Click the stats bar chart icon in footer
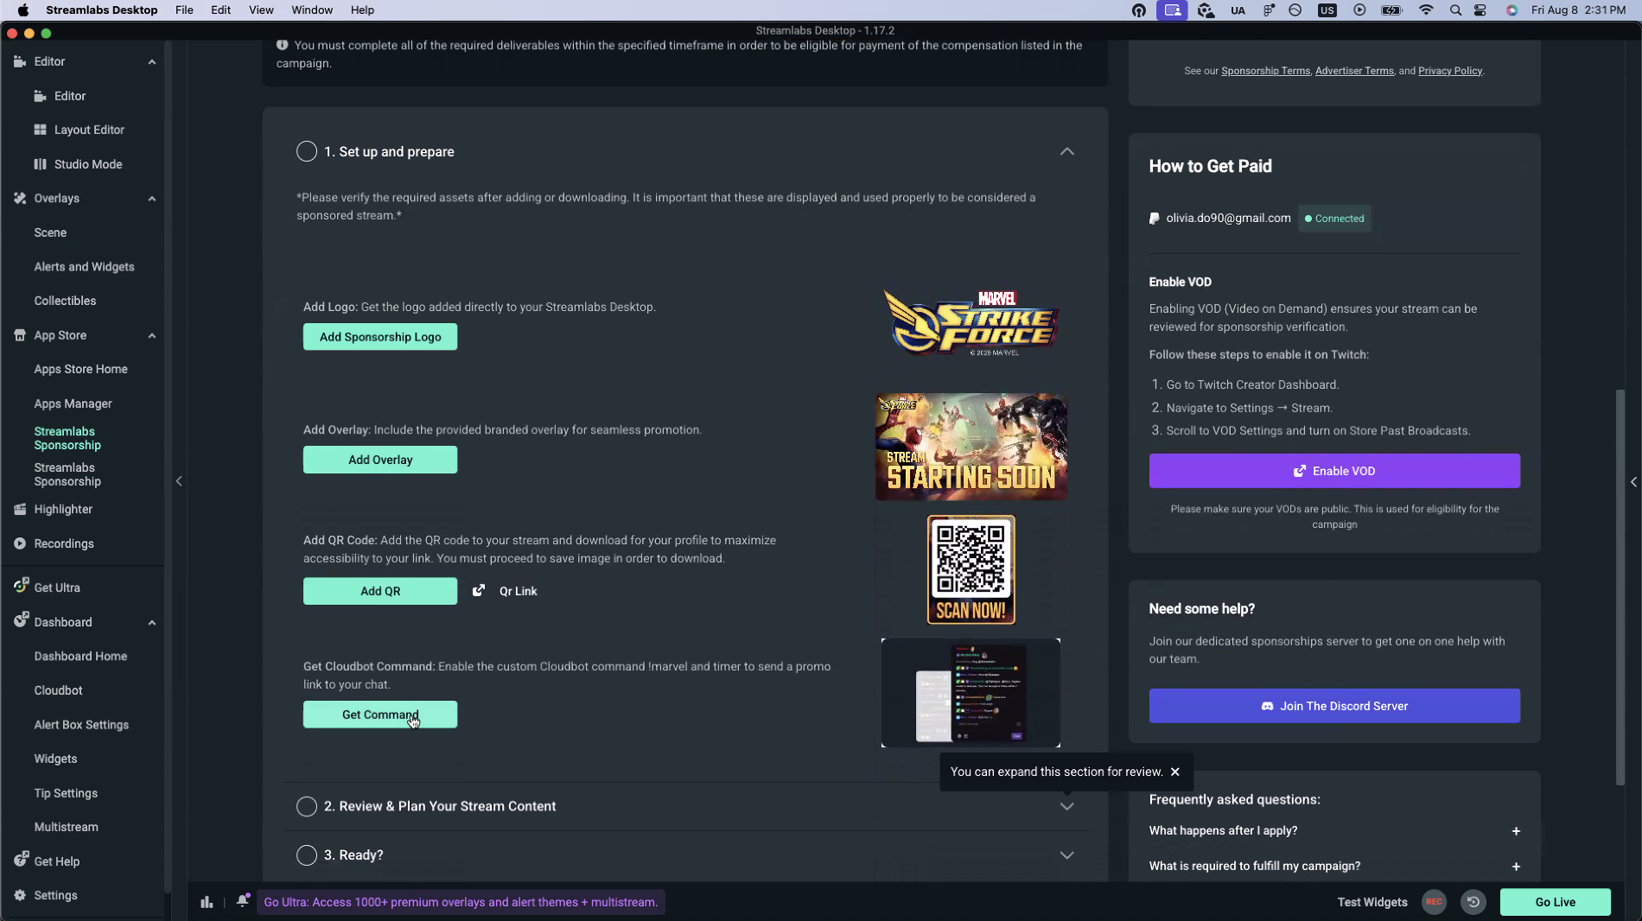1642x921 pixels. tap(207, 902)
